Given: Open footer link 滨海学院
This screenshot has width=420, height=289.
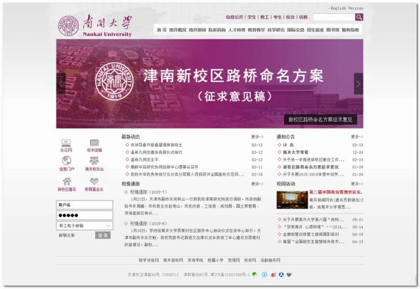Looking at the screenshot, I should click(x=196, y=260).
